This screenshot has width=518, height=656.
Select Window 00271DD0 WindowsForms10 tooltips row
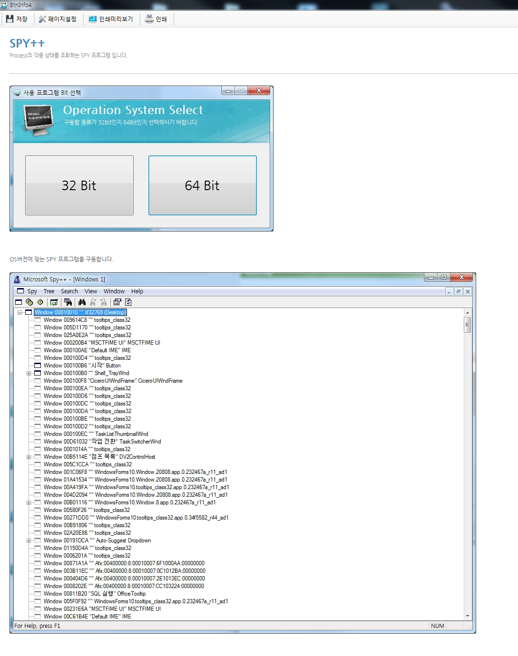[137, 518]
